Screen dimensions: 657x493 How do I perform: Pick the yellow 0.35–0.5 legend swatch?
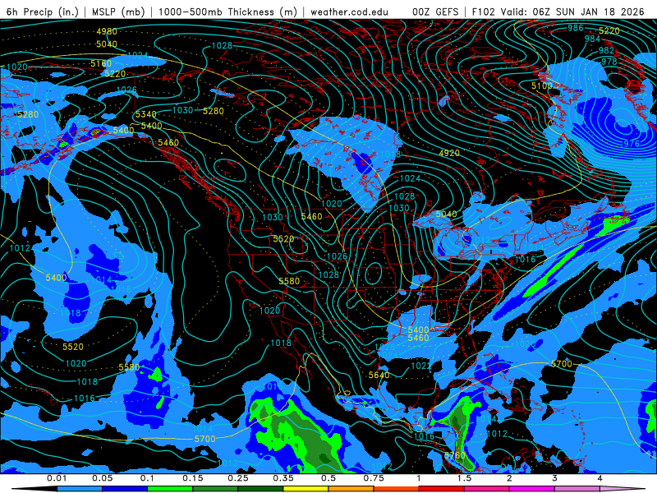[x=306, y=489]
